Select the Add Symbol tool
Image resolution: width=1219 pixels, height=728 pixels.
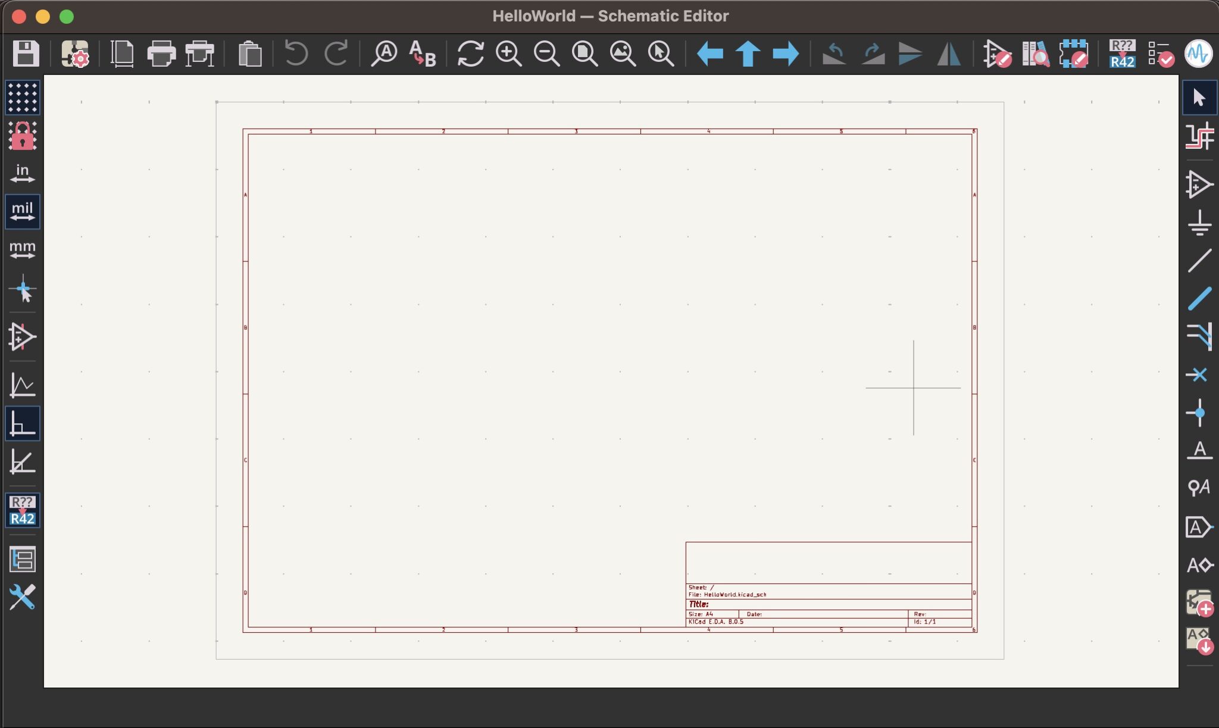point(1199,185)
